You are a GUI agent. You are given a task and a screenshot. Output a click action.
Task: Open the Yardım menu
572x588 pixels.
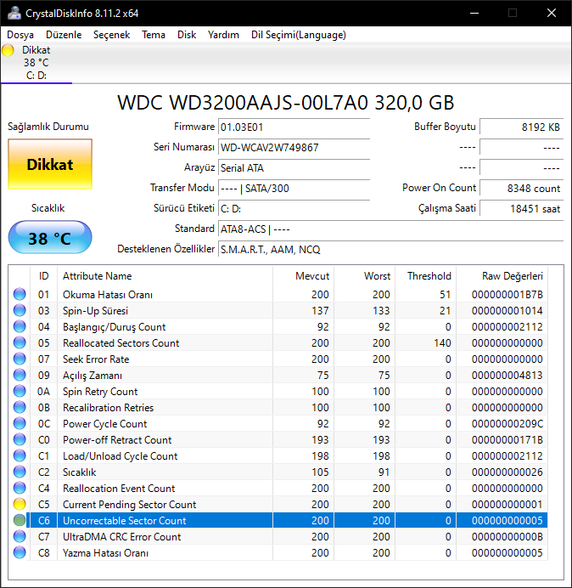pyautogui.click(x=223, y=35)
